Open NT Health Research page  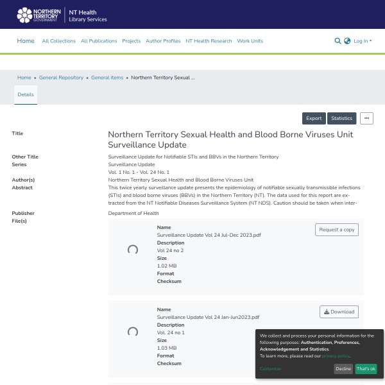209,41
